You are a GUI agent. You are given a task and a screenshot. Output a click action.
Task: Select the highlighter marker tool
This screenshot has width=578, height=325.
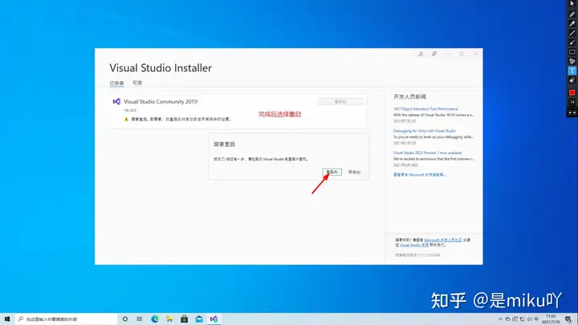click(572, 23)
